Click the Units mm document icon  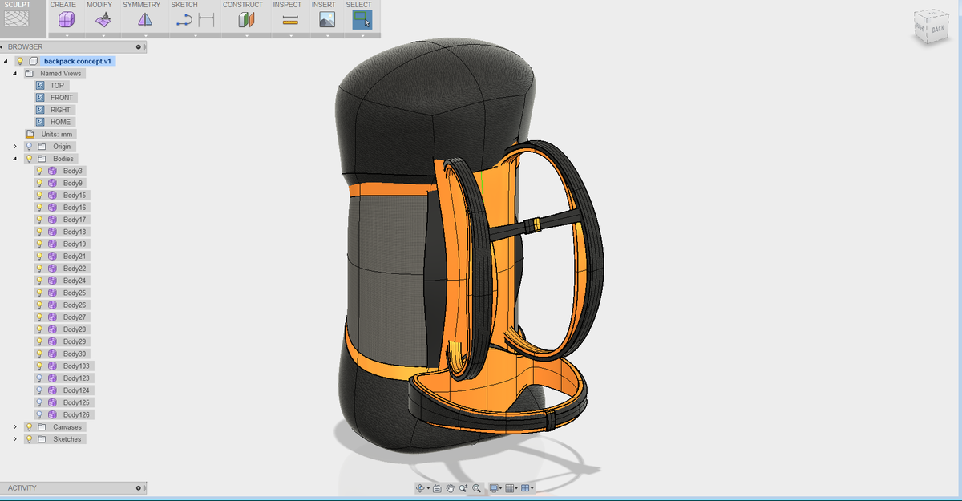(x=30, y=134)
